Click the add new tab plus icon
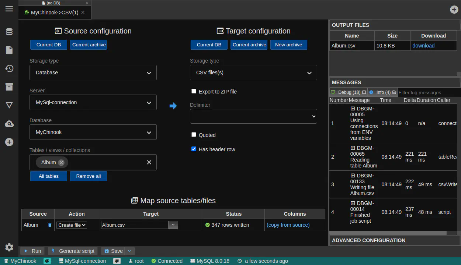Screen dimensions: 461x265 pyautogui.click(x=454, y=10)
